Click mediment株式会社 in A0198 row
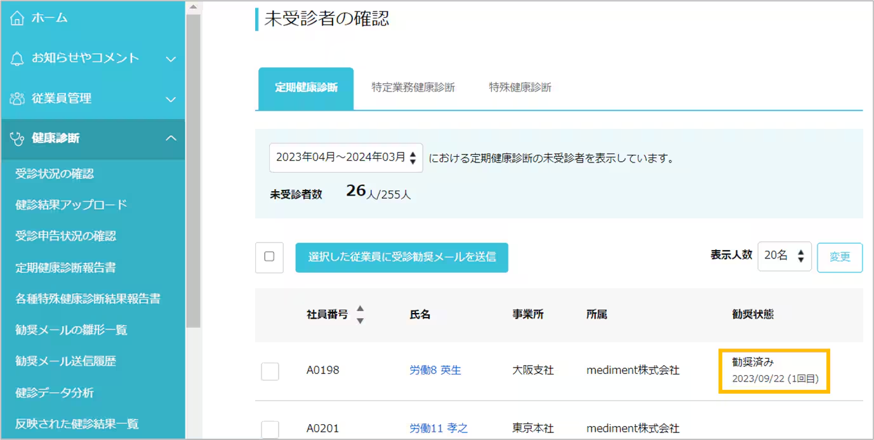 pos(633,370)
